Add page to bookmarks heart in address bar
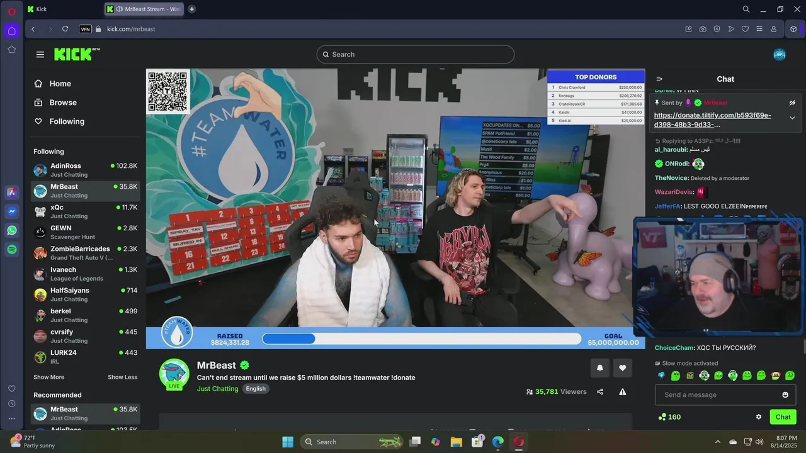 pos(745,29)
